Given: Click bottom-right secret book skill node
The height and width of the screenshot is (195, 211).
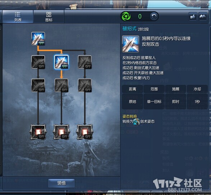Looking at the screenshot, I should click(x=85, y=132).
